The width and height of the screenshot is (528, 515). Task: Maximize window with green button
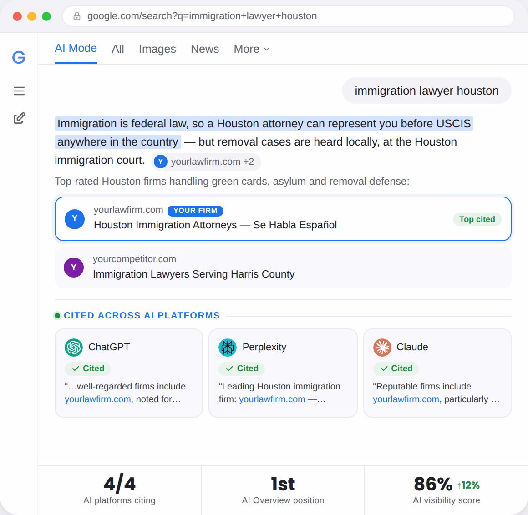coord(46,16)
